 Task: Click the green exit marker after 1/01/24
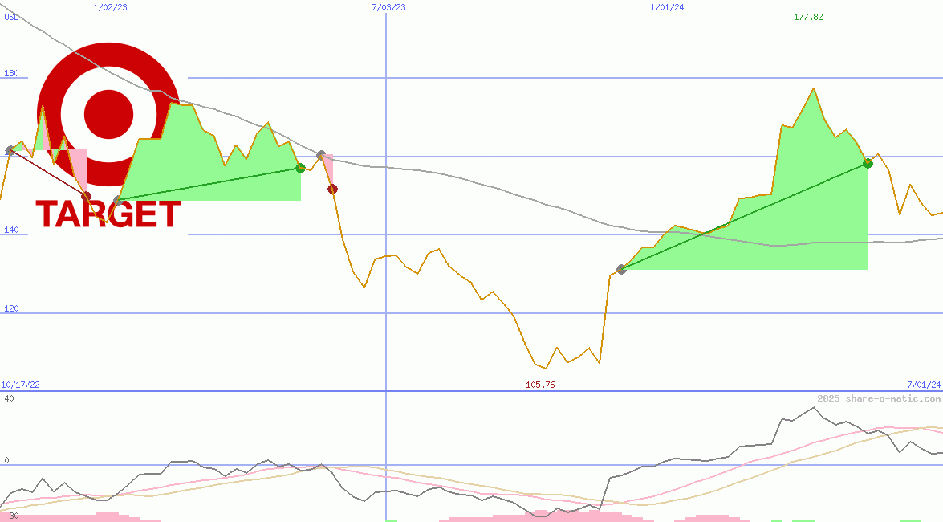[x=868, y=163]
